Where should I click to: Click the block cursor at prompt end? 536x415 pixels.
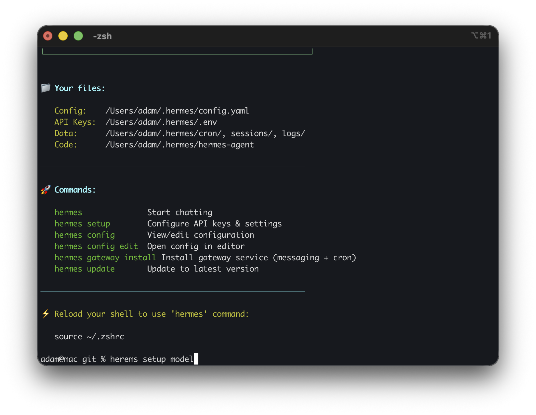196,359
